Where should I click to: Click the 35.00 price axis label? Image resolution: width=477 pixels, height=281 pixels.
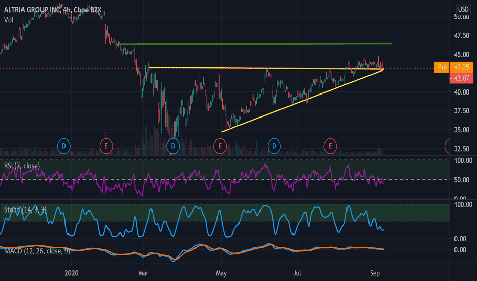pyautogui.click(x=462, y=130)
